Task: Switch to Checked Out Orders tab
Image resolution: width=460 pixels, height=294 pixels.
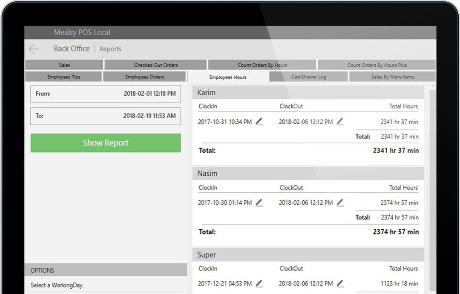Action: point(156,65)
